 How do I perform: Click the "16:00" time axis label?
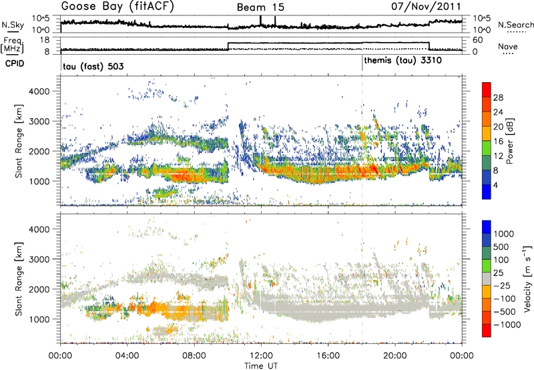coord(328,356)
